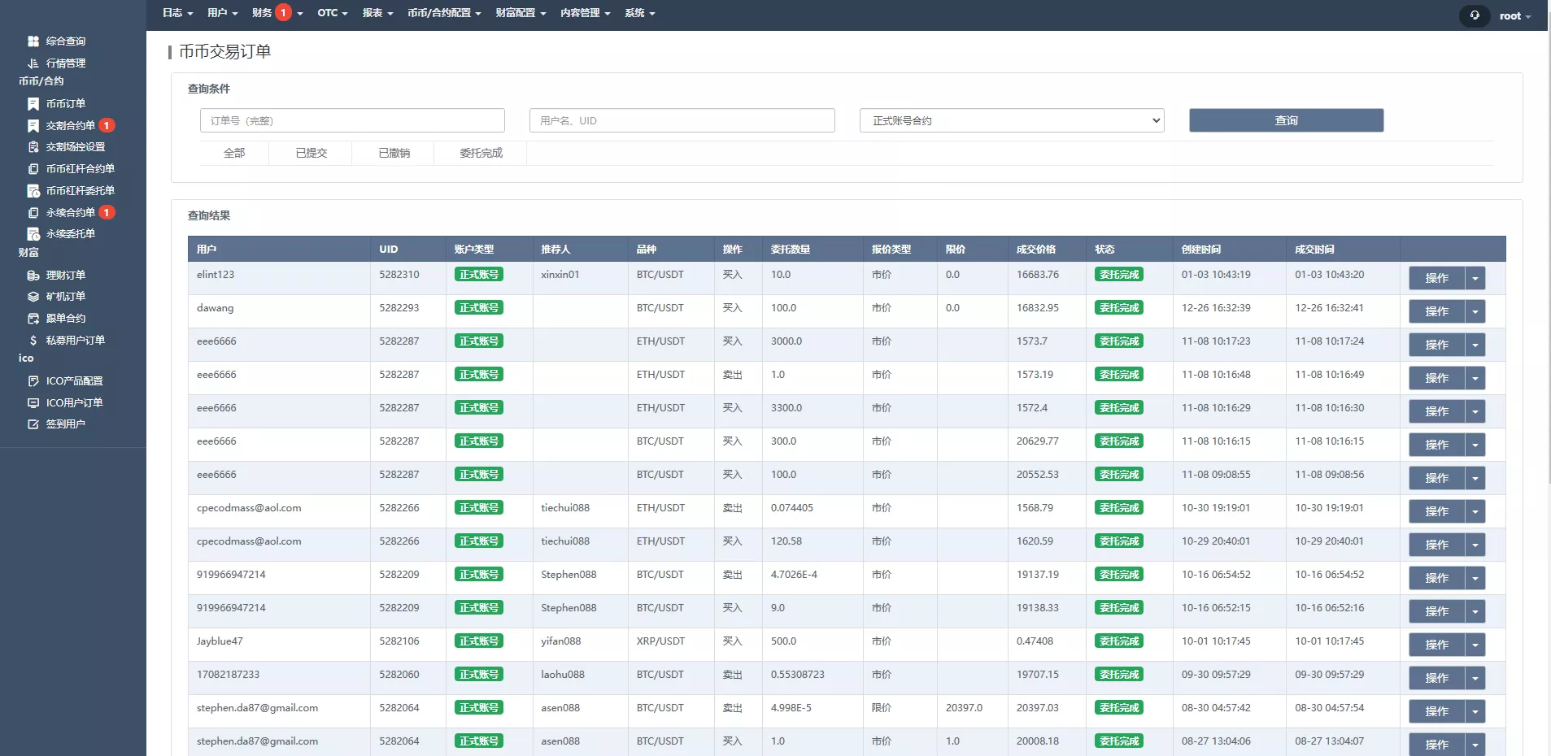This screenshot has height=756, width=1551.
Task: Expand 操作 dropdown arrow for elint123 row
Action: point(1475,278)
